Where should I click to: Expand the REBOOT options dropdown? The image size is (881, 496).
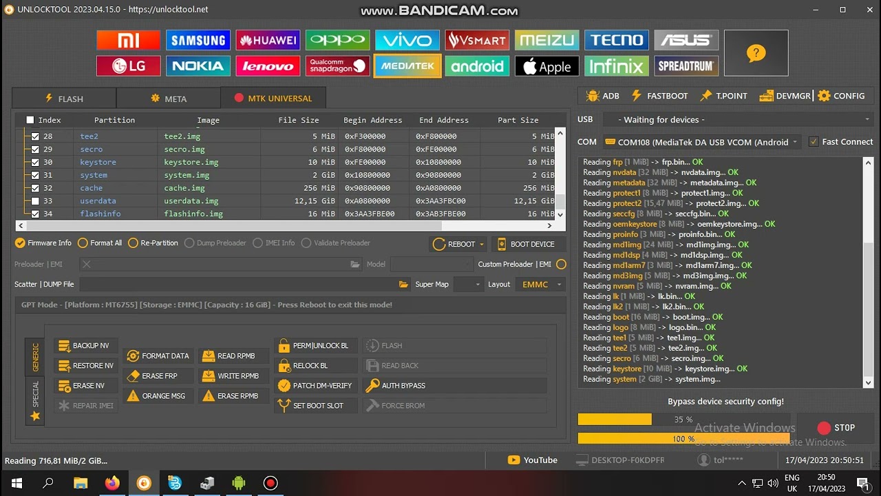[482, 244]
